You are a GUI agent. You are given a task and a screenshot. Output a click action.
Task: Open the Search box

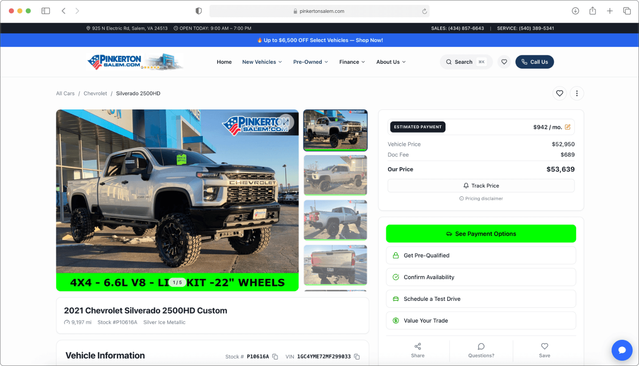pyautogui.click(x=466, y=62)
